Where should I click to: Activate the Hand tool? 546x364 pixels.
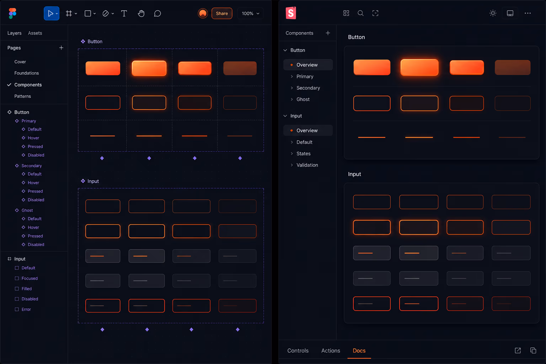[x=141, y=14]
